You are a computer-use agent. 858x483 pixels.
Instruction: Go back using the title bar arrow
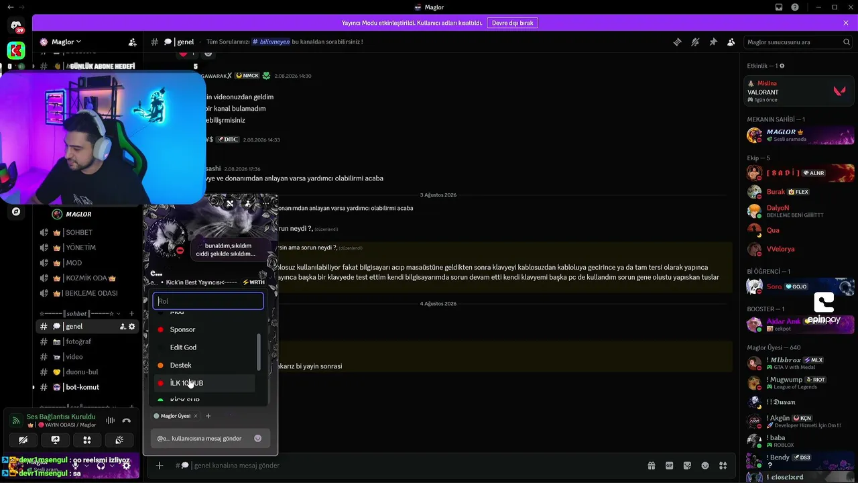10,7
